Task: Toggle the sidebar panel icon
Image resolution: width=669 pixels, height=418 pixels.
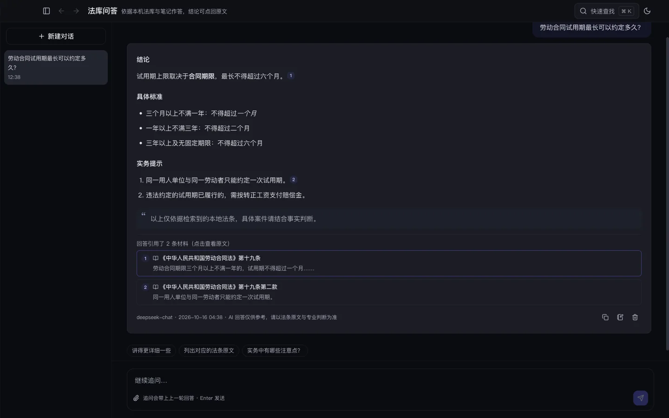Action: [46, 11]
